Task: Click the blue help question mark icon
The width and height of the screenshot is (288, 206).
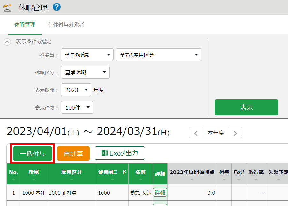Action: click(x=57, y=7)
